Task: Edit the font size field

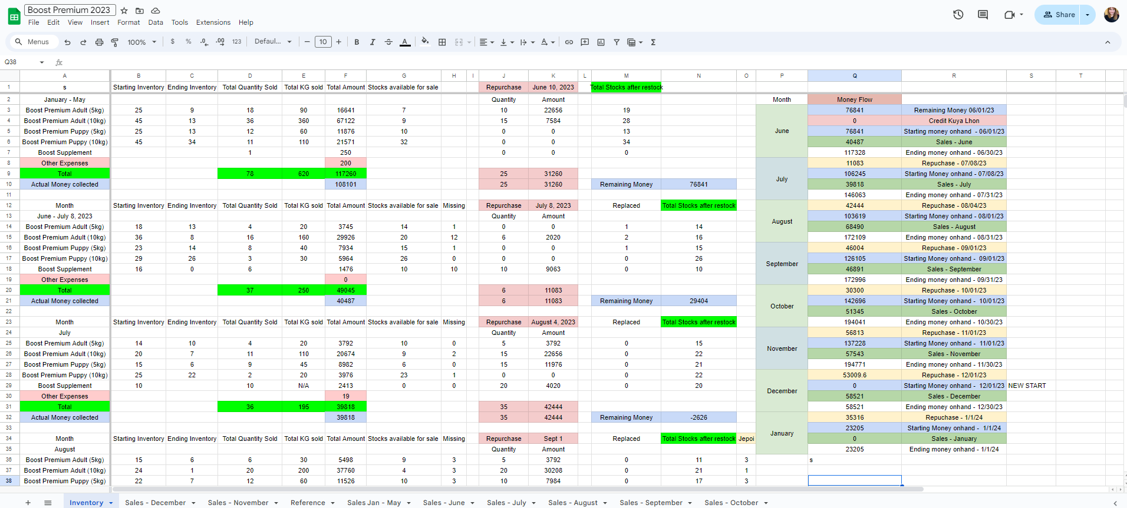Action: tap(323, 42)
